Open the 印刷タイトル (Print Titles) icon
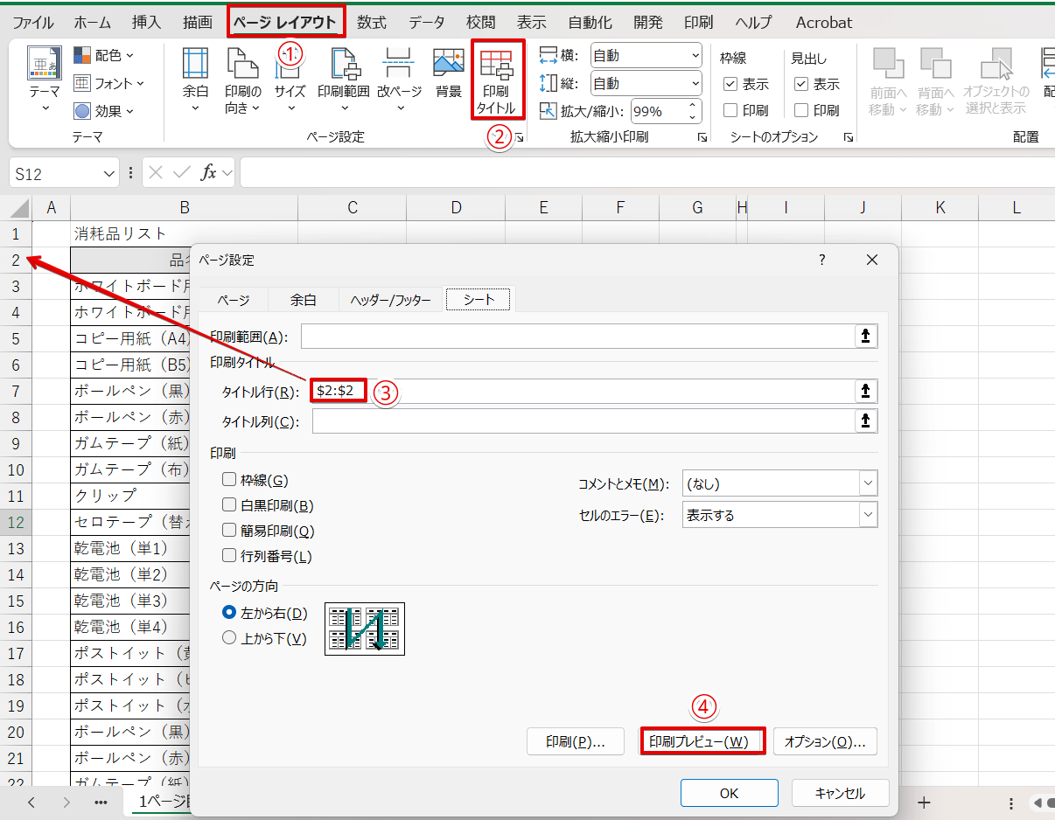Image resolution: width=1055 pixels, height=820 pixels. [497, 80]
